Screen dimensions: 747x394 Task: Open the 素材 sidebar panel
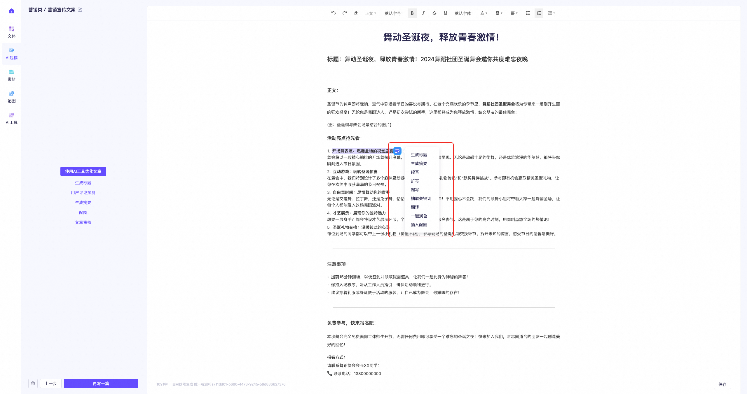pyautogui.click(x=12, y=75)
